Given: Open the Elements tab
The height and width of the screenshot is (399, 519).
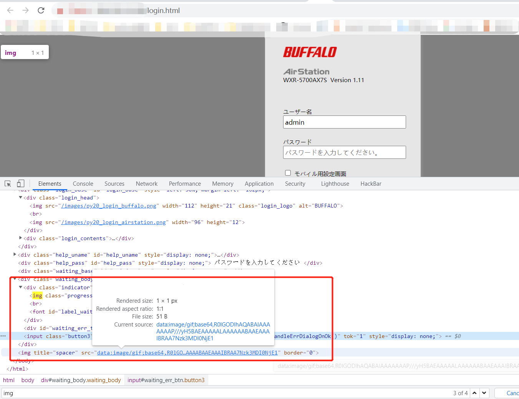Looking at the screenshot, I should 50,184.
